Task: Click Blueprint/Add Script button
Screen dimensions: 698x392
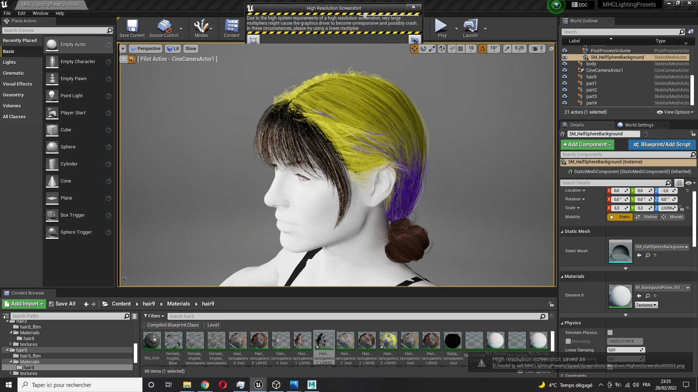Action: click(x=662, y=144)
